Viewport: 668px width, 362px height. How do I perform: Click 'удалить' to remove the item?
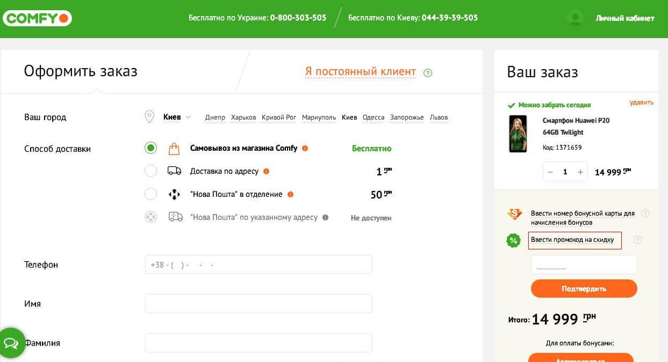pos(642,102)
